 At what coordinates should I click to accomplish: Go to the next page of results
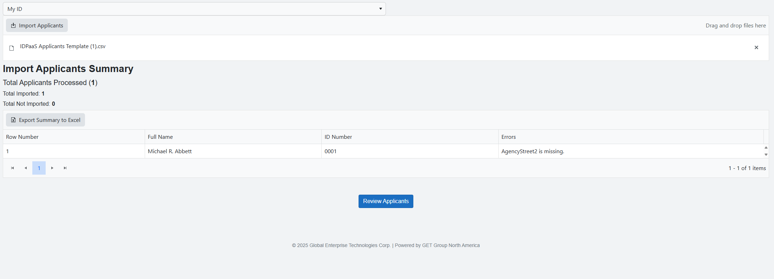[x=52, y=168]
